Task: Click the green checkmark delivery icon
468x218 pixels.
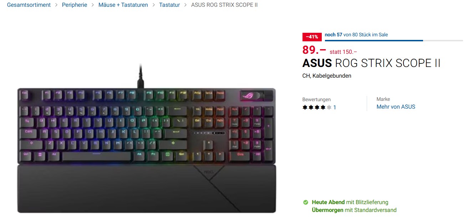Action: [306, 202]
